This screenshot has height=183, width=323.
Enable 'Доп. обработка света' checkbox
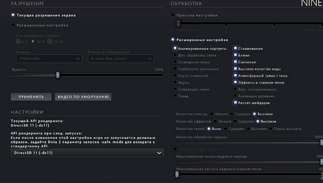pos(175,55)
